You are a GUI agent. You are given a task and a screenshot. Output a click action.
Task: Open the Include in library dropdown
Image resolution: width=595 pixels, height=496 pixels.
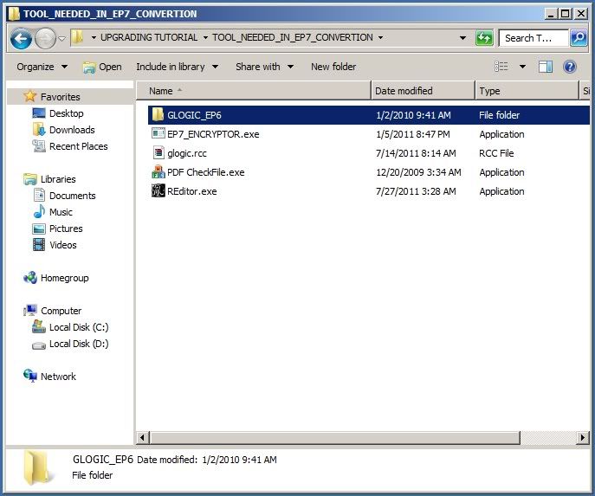point(177,67)
